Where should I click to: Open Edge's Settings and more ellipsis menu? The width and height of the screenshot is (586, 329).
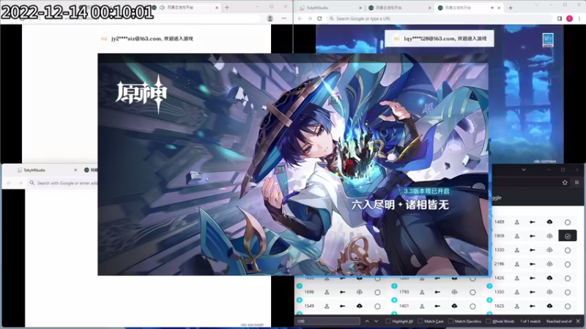[284, 18]
